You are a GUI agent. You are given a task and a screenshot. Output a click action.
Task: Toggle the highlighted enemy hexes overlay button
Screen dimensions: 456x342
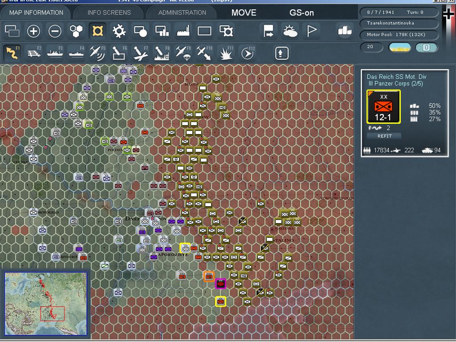tap(98, 31)
